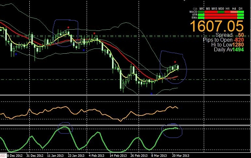Click the 1494 daily average value

click(238, 49)
